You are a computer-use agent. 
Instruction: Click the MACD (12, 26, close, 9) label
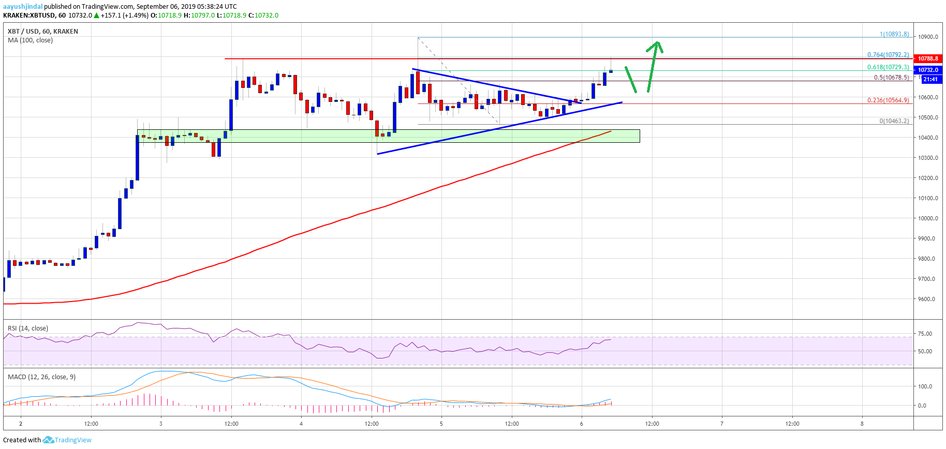pos(41,377)
